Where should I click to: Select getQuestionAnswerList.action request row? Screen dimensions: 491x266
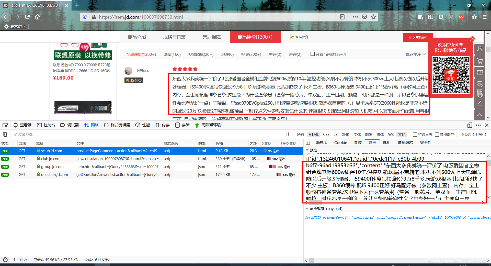pos(152,175)
